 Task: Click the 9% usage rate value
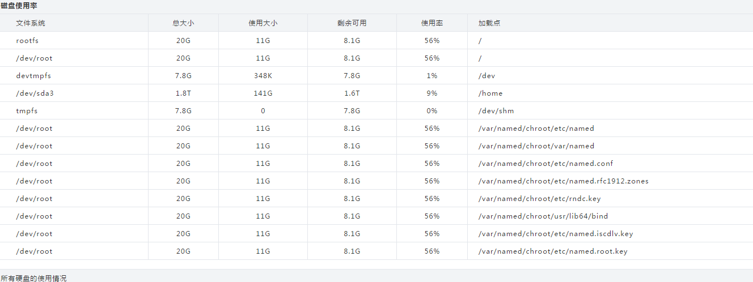[x=432, y=93]
